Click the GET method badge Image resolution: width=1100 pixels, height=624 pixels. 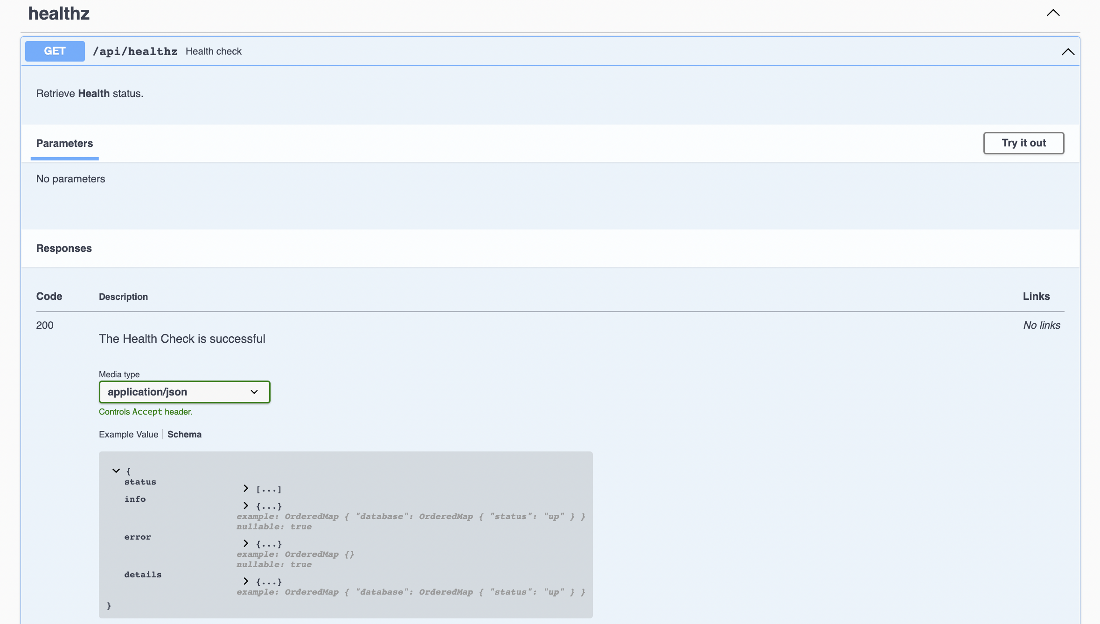pyautogui.click(x=55, y=51)
